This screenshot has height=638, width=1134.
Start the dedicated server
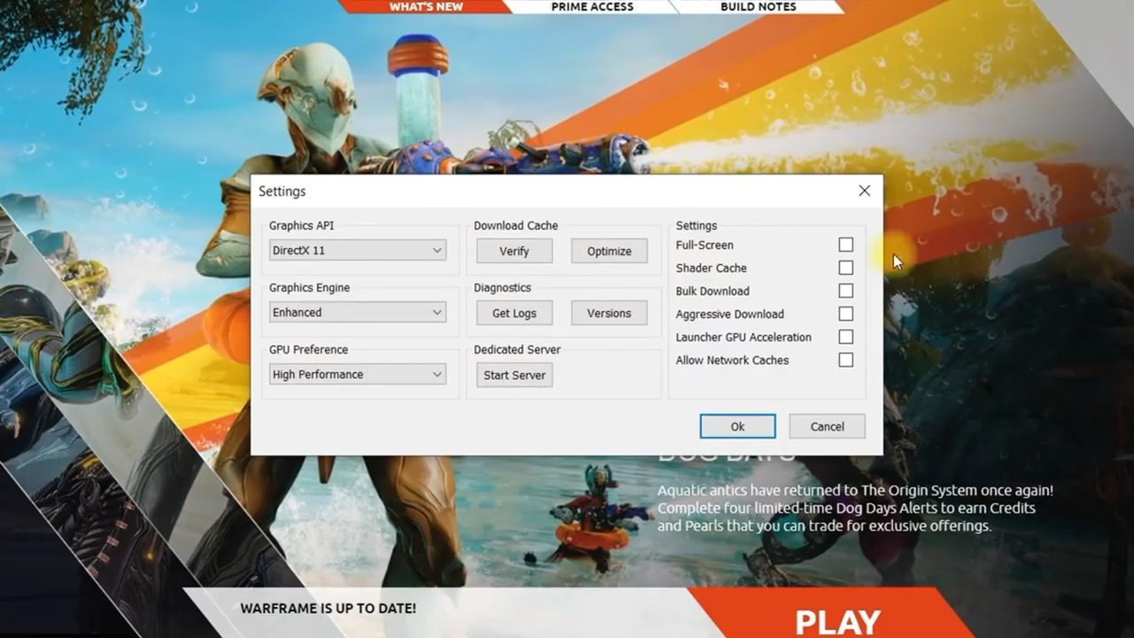(514, 376)
